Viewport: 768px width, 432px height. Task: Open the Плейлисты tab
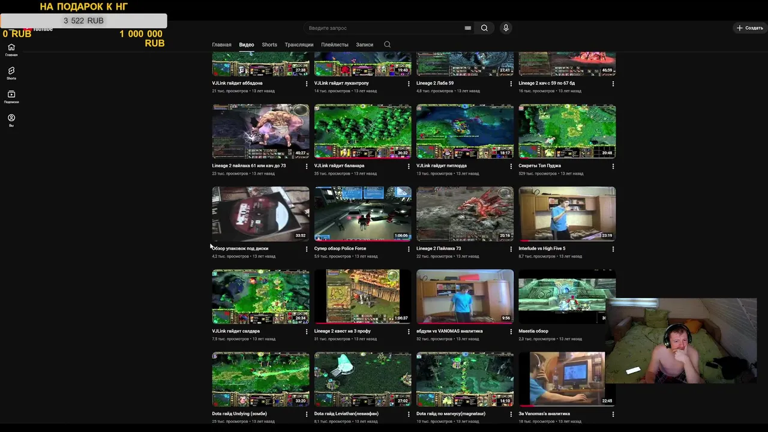(x=335, y=44)
